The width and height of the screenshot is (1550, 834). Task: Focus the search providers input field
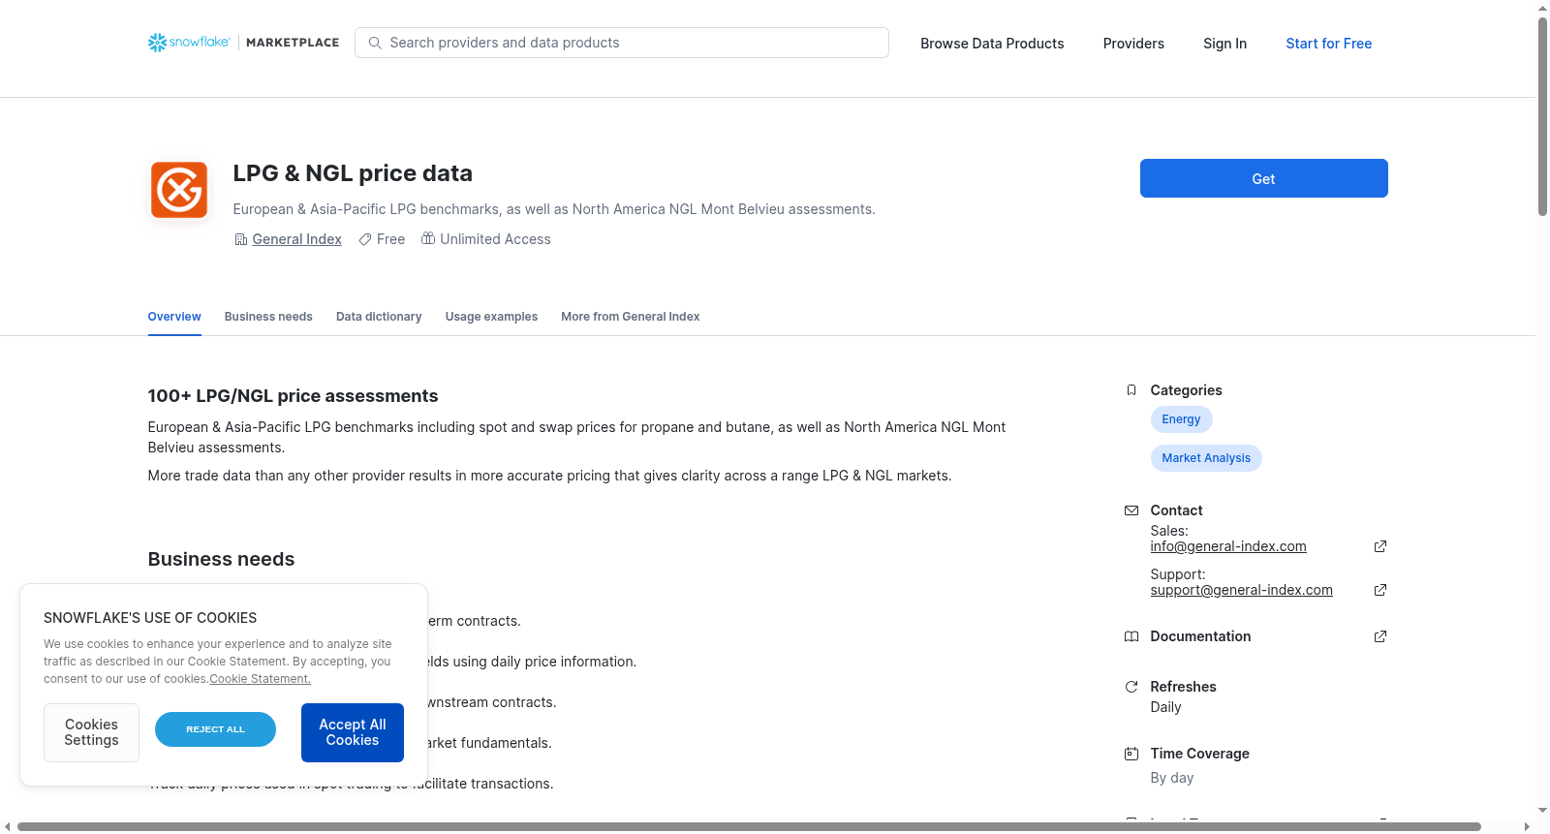tap(622, 43)
